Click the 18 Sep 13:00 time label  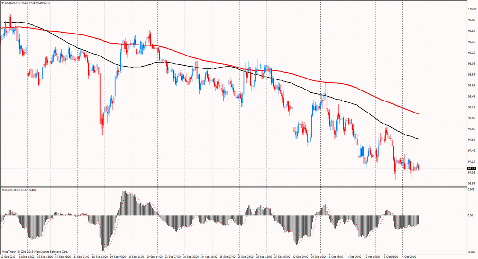(99, 257)
